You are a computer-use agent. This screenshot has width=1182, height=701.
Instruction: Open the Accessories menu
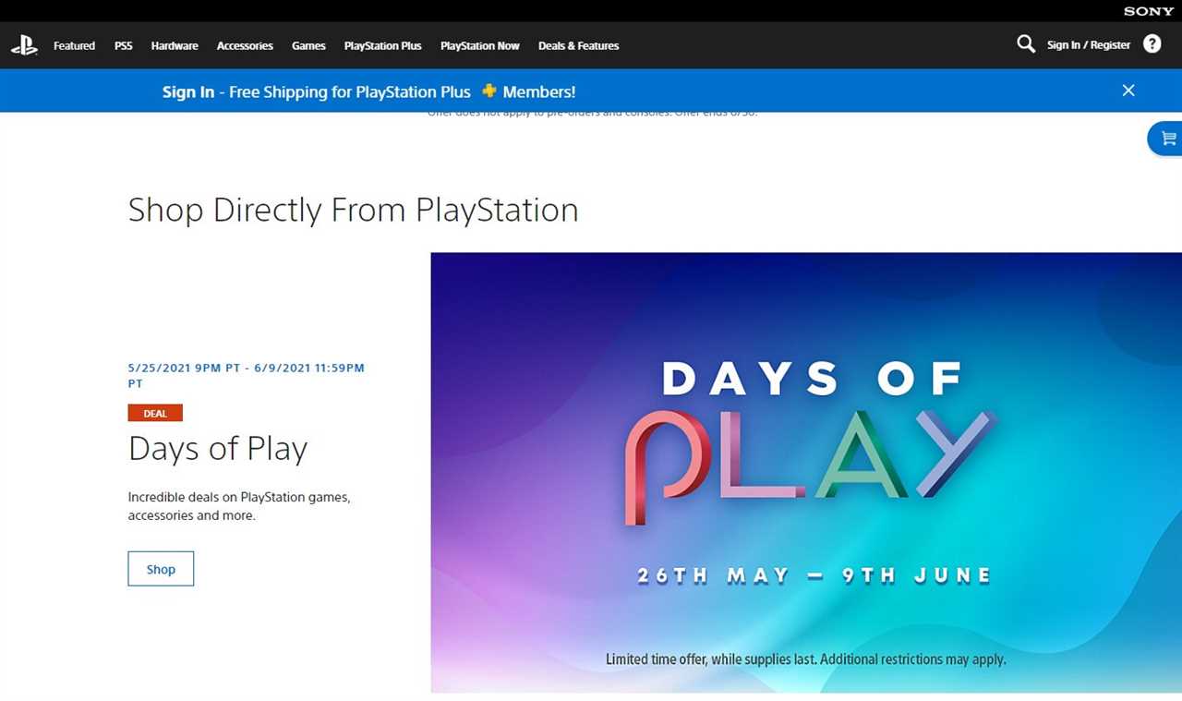pos(245,45)
